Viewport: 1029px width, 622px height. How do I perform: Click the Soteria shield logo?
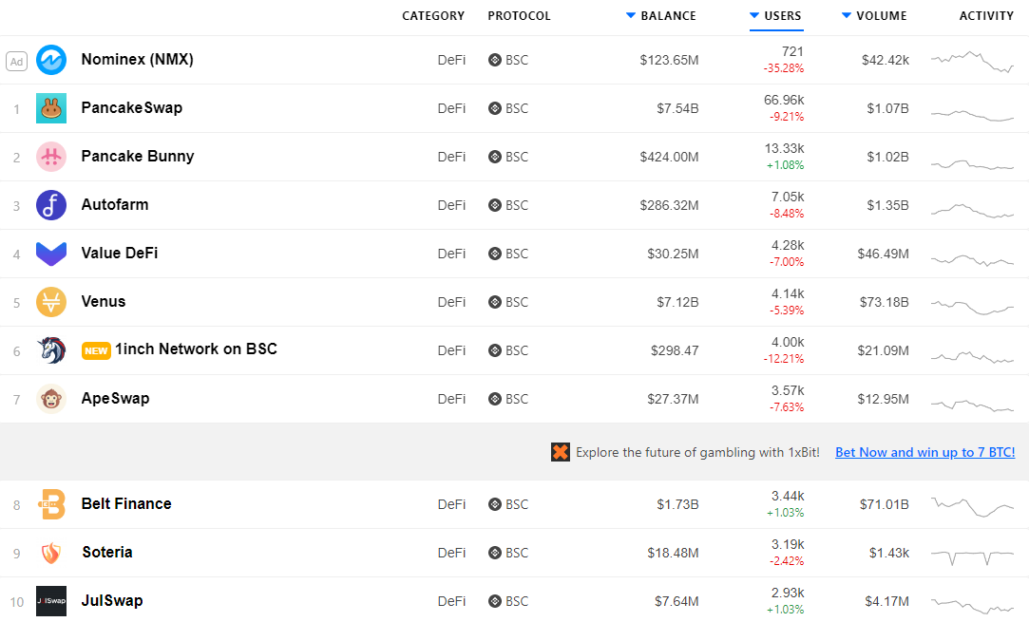click(51, 553)
